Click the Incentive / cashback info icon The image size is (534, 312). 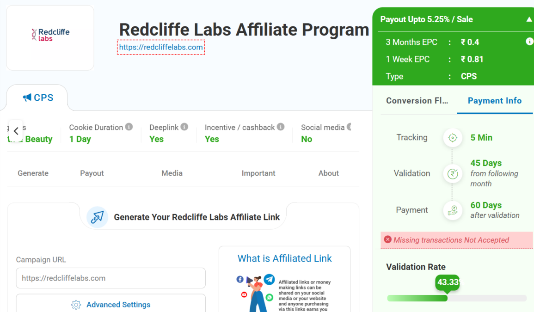281,127
